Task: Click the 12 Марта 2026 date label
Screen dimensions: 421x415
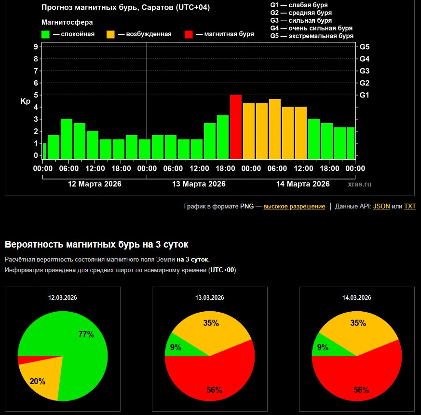Action: (x=95, y=184)
